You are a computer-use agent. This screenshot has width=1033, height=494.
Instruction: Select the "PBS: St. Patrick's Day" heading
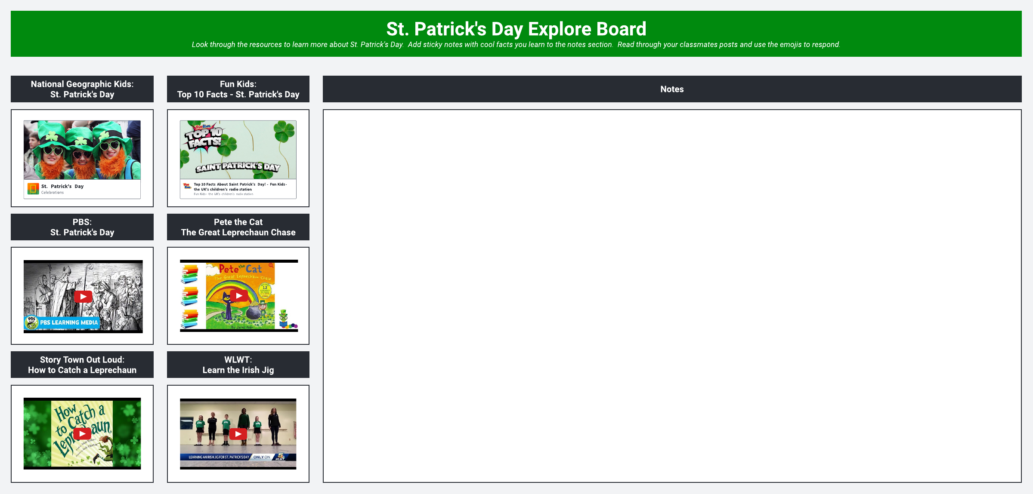pos(82,227)
